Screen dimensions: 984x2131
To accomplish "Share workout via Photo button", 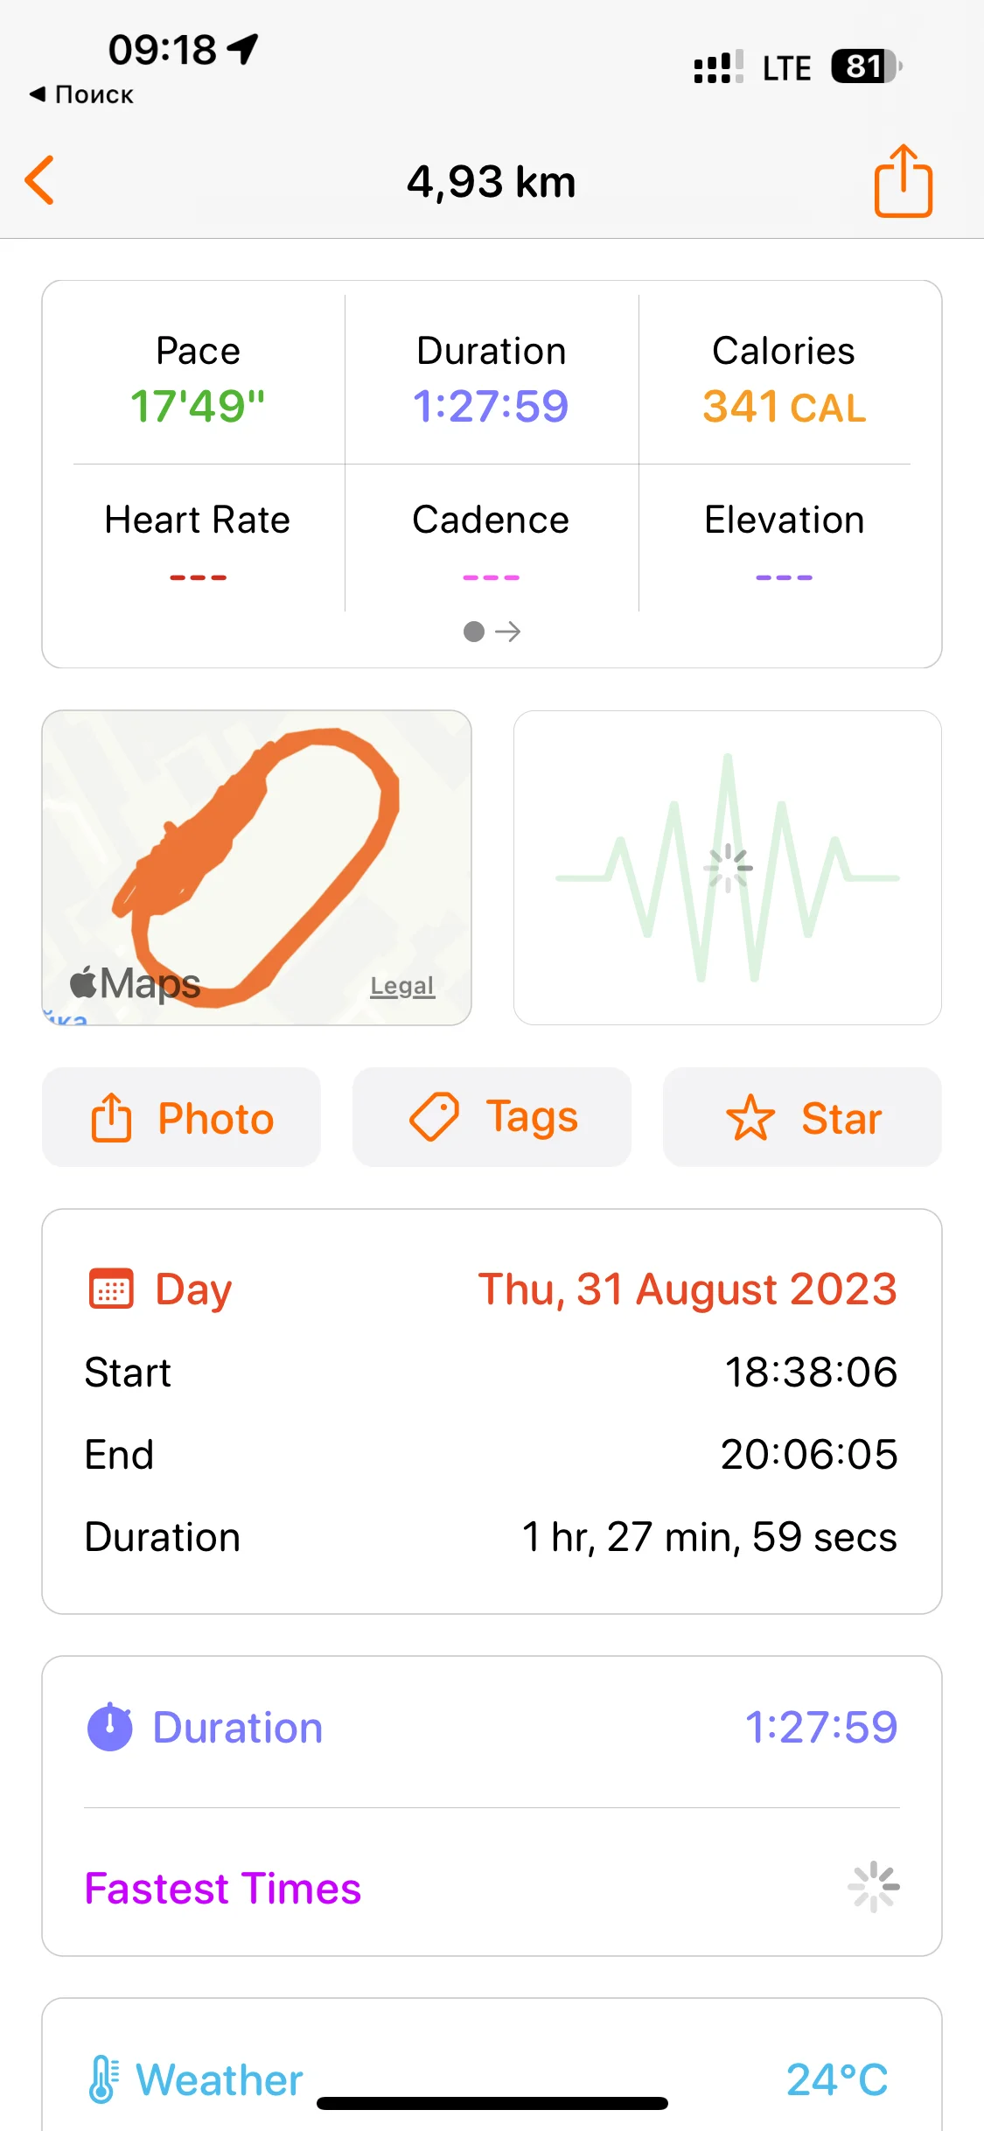I will click(x=181, y=1117).
